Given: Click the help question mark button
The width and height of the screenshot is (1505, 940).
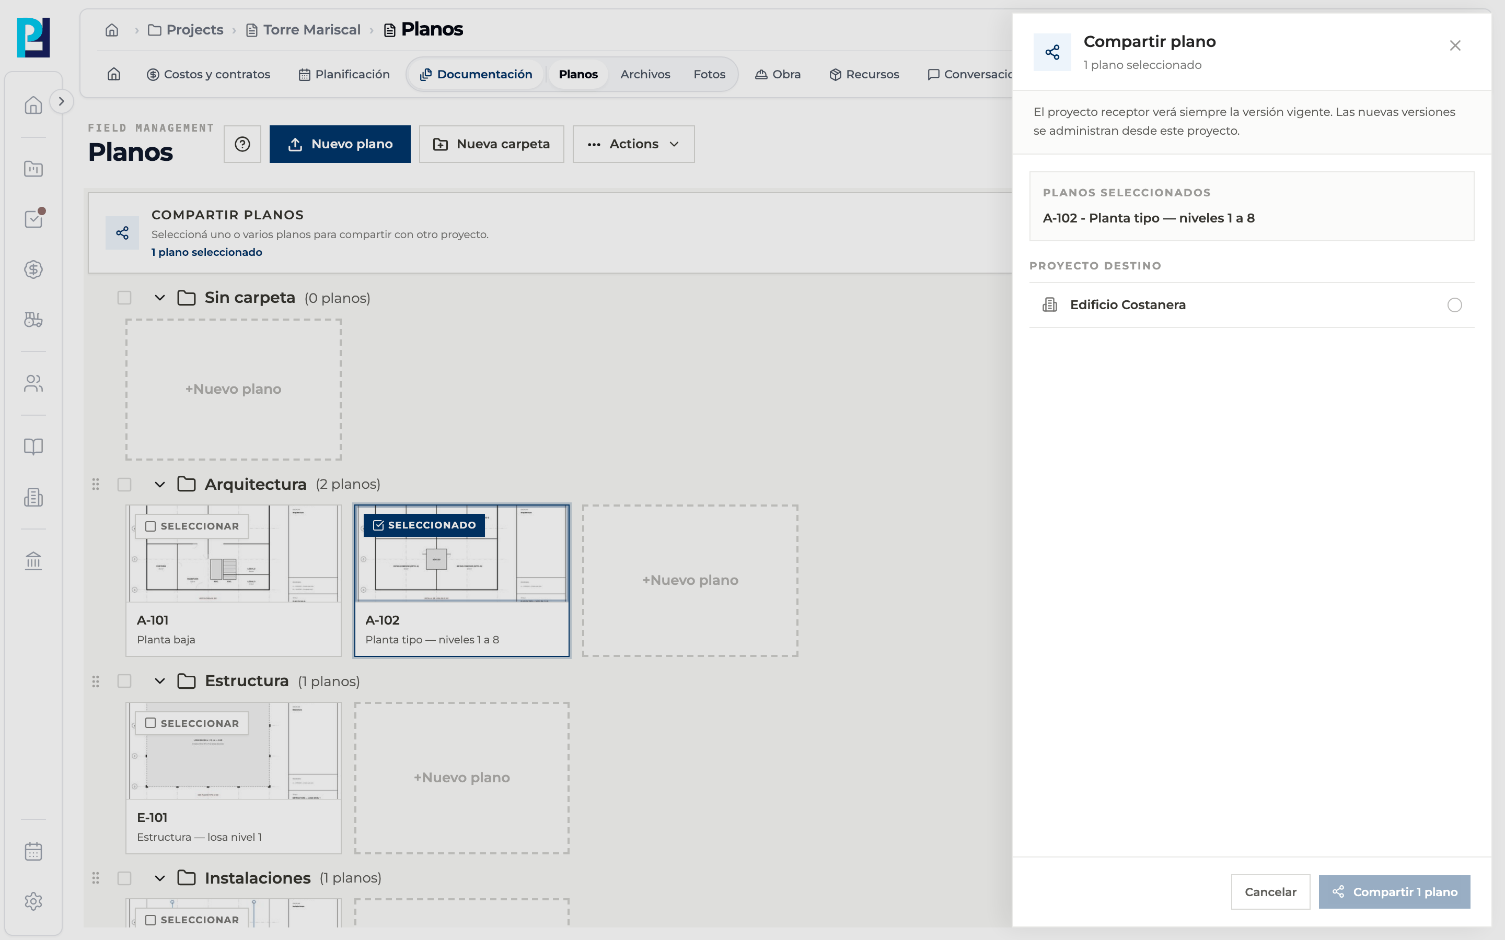Looking at the screenshot, I should pyautogui.click(x=242, y=144).
